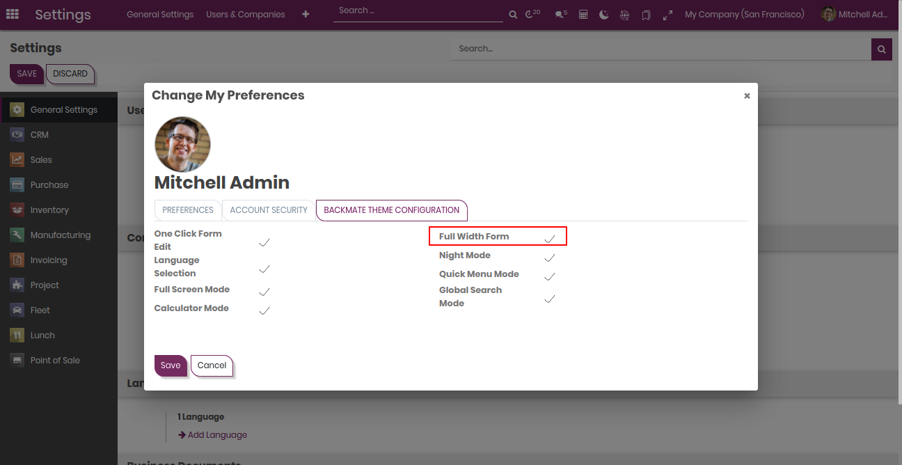This screenshot has width=902, height=465.
Task: Open Project settings in sidebar
Action: [59, 285]
